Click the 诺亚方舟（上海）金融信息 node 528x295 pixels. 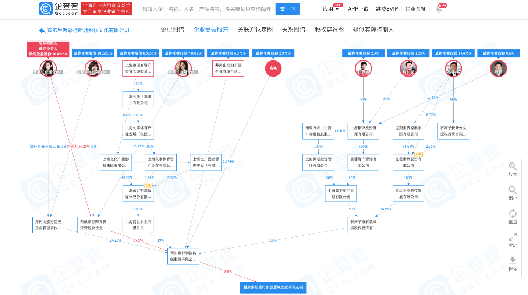tap(318, 131)
